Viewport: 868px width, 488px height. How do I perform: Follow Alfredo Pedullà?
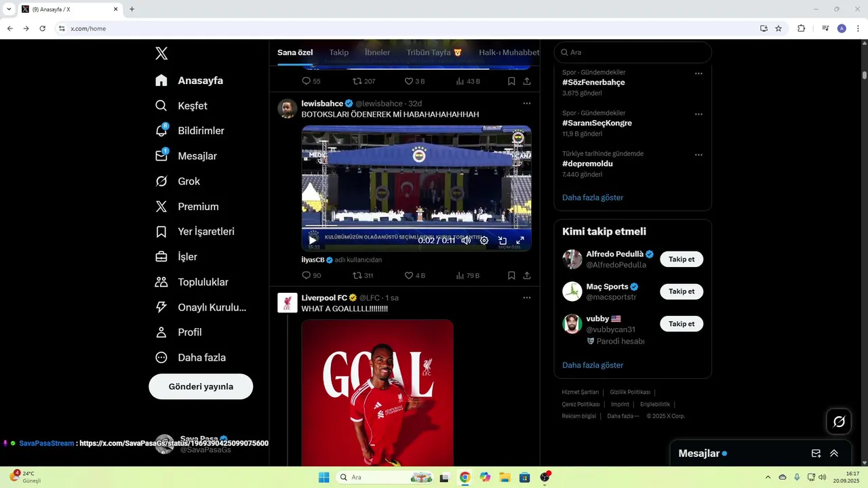[682, 259]
